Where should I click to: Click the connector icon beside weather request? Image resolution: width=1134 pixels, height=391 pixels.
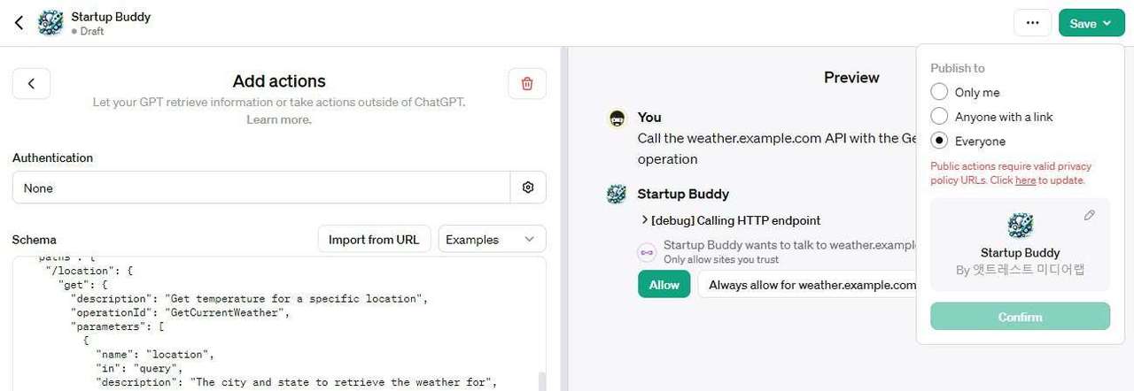click(x=647, y=252)
